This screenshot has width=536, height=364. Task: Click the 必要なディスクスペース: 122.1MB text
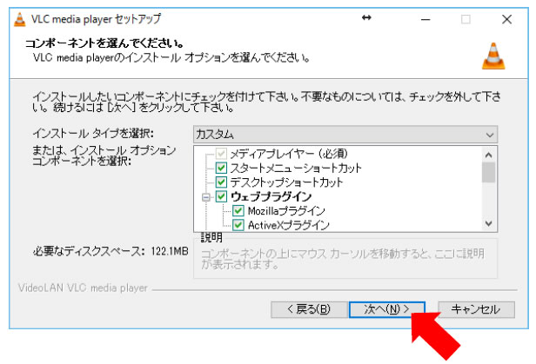pos(111,251)
